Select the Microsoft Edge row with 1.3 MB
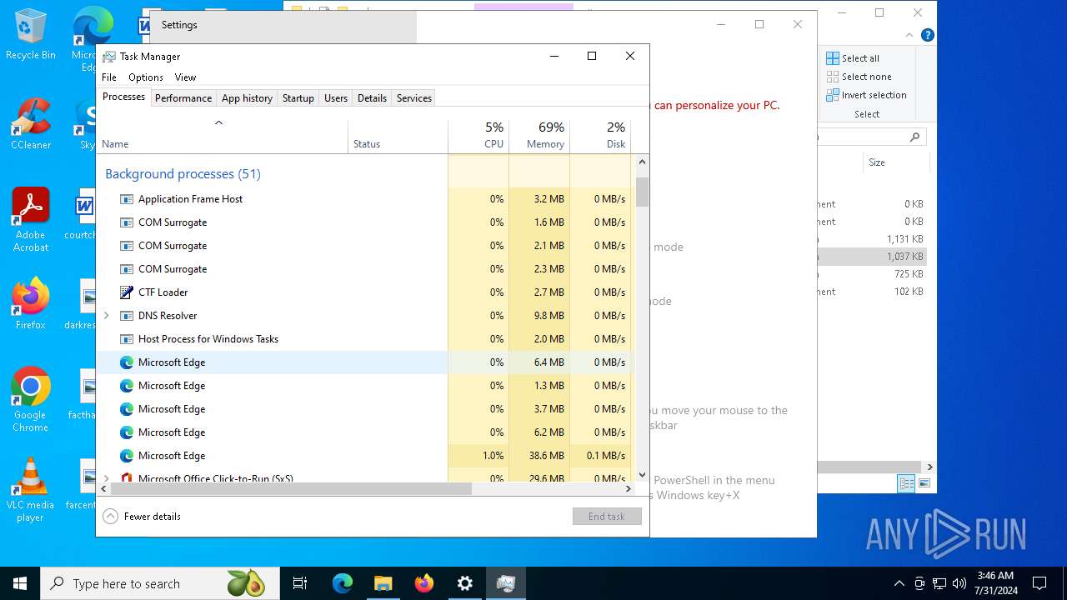 pos(364,386)
